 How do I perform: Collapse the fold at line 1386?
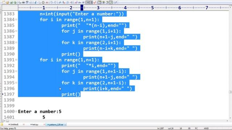[x=16, y=31]
